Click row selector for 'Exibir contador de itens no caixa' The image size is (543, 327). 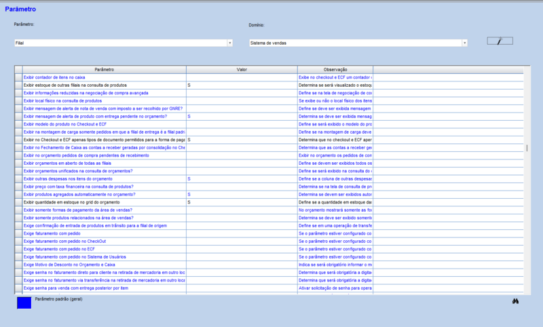tap(18, 77)
